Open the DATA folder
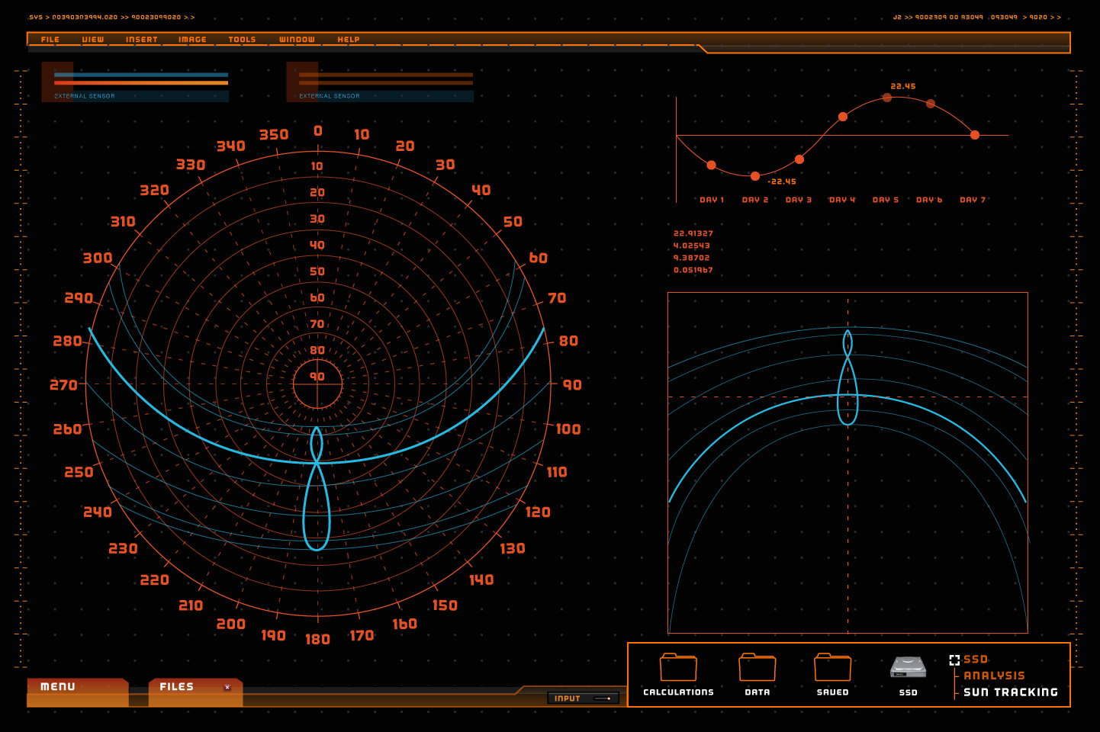Image resolution: width=1100 pixels, height=732 pixels. [x=757, y=668]
